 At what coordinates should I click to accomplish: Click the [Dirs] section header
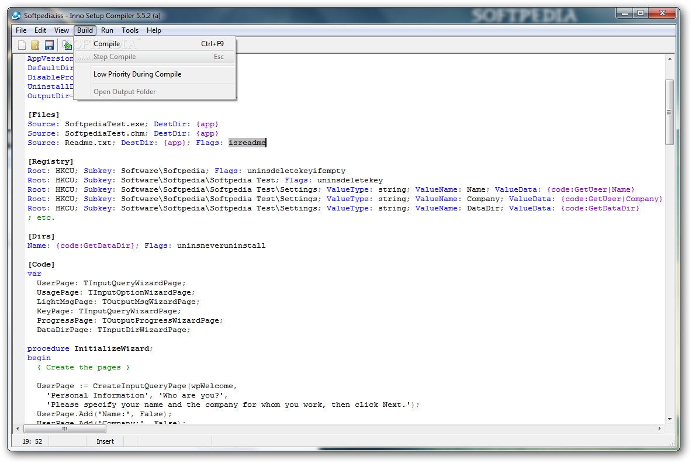41,236
